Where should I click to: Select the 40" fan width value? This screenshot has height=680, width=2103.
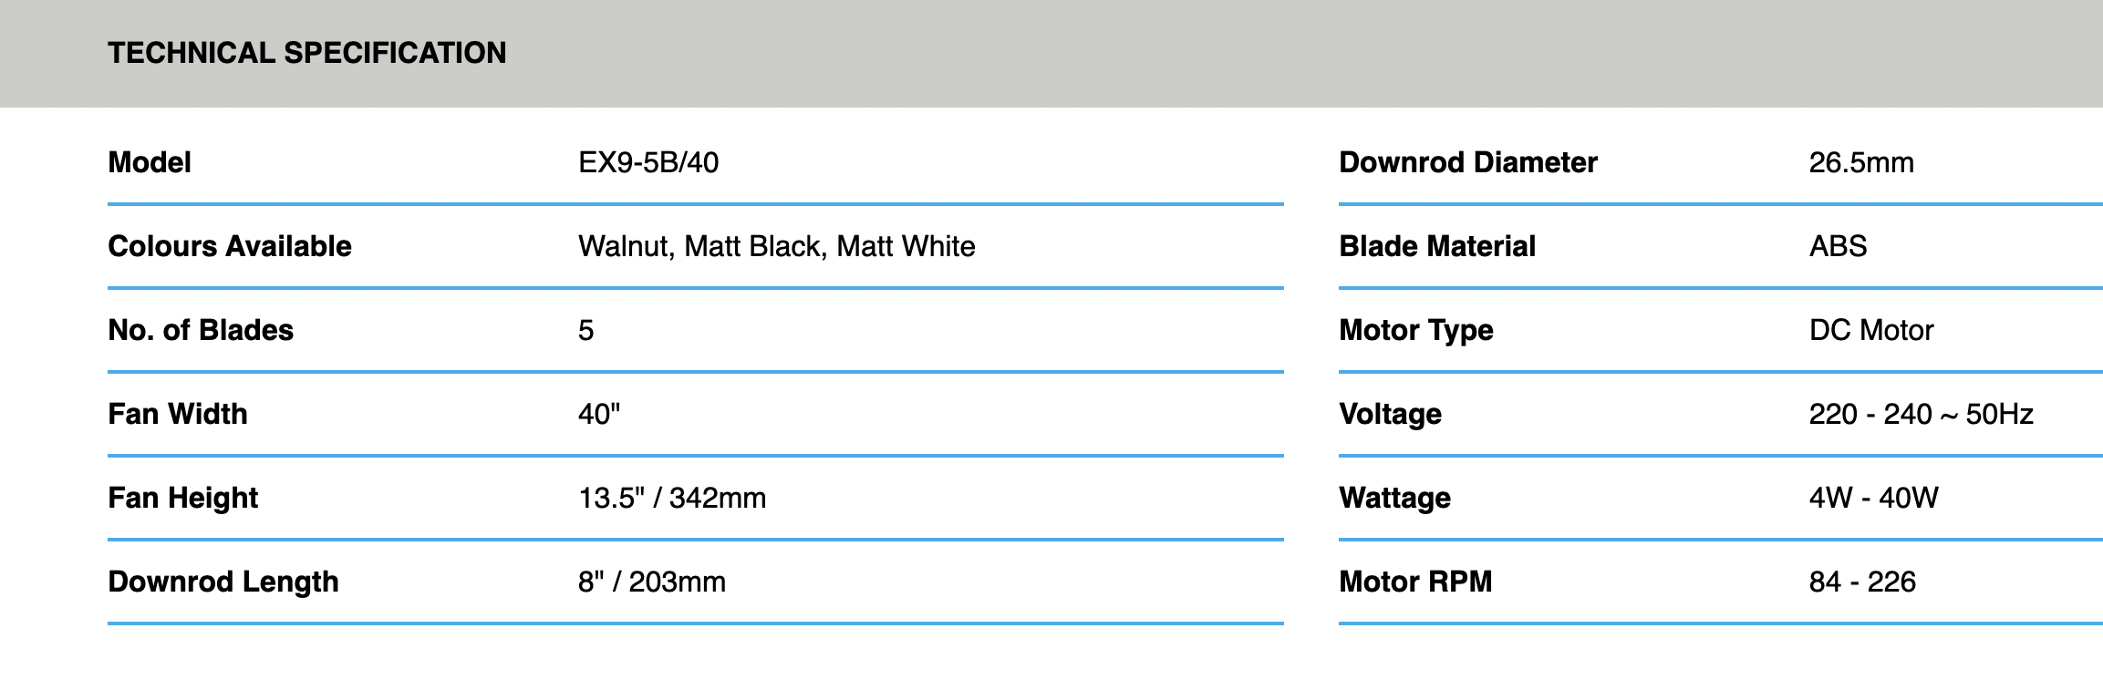[x=599, y=415]
